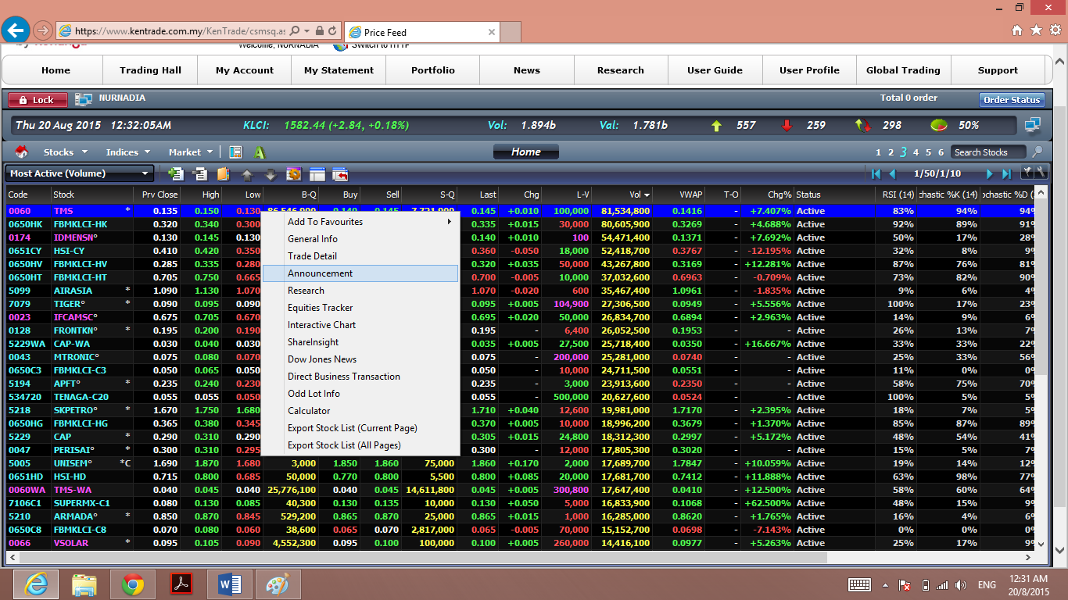The image size is (1068, 600).
Task: Open the Portfolio navigation tab
Action: click(432, 70)
